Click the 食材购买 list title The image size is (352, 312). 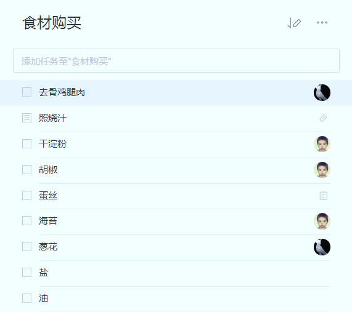coord(52,23)
